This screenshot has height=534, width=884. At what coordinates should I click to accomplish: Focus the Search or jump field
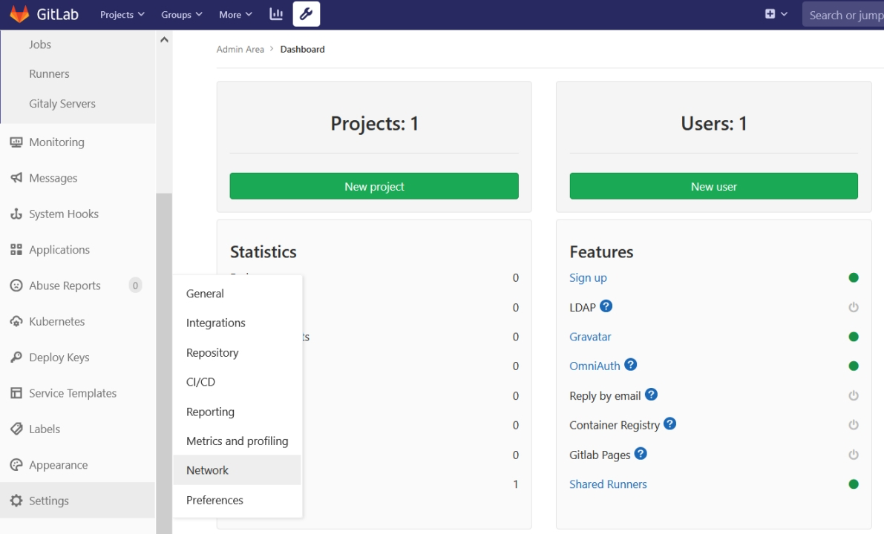point(843,15)
